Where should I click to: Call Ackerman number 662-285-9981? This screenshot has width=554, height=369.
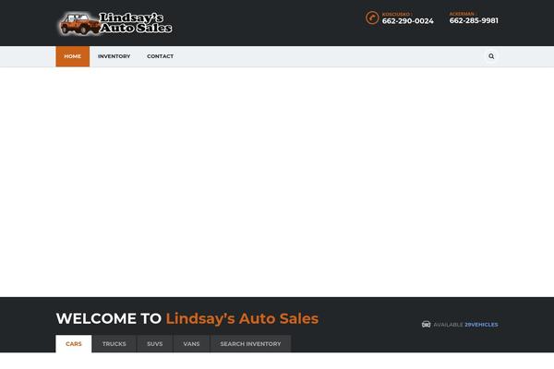(474, 21)
